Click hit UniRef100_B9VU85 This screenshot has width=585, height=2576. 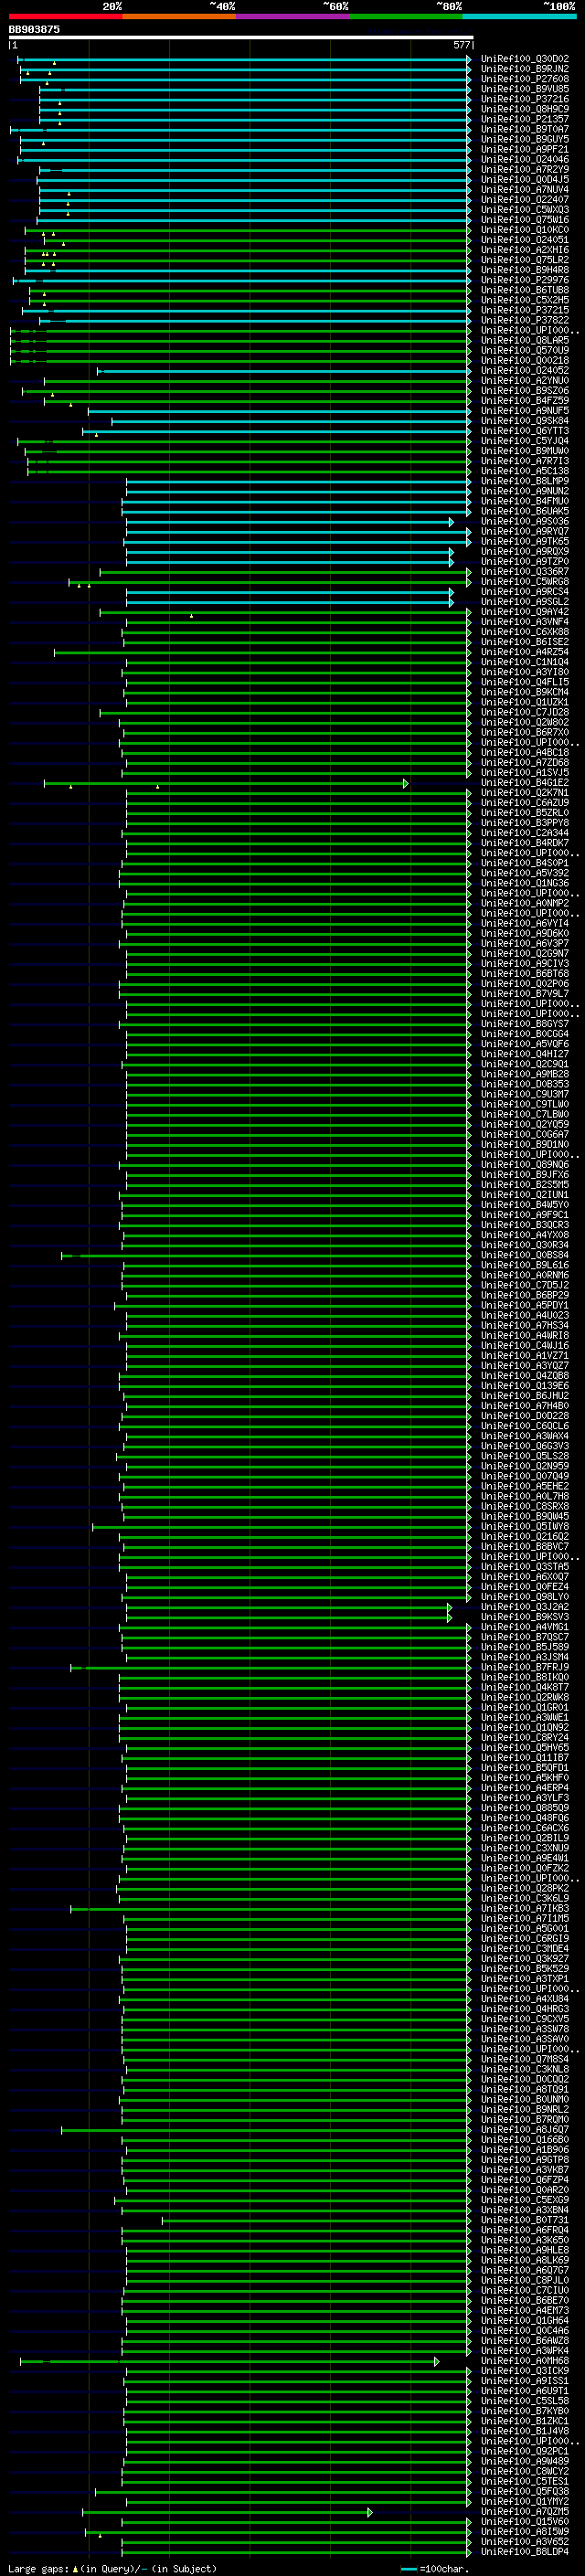524,89
